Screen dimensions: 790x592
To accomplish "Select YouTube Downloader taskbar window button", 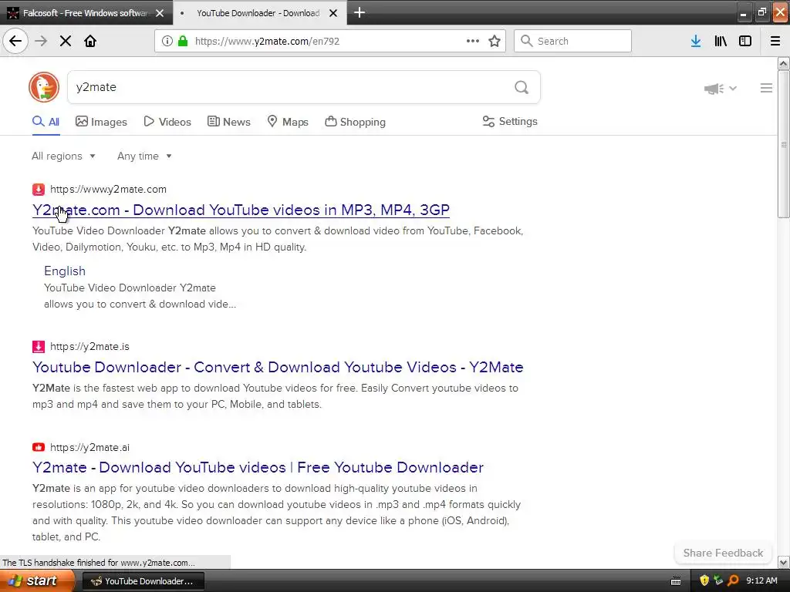I will point(143,581).
